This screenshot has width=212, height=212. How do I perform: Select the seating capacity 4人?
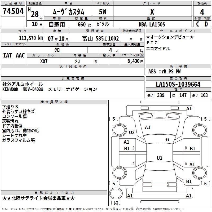[x=114, y=50]
